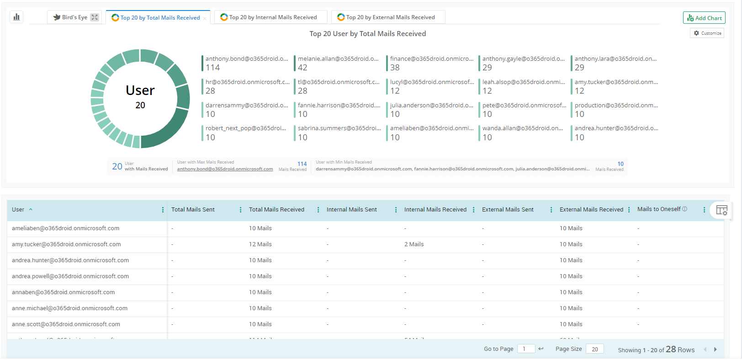The height and width of the screenshot is (360, 742).
Task: Select the ameliaben@o365droid.onmicrosoft.com row
Action: (366, 228)
